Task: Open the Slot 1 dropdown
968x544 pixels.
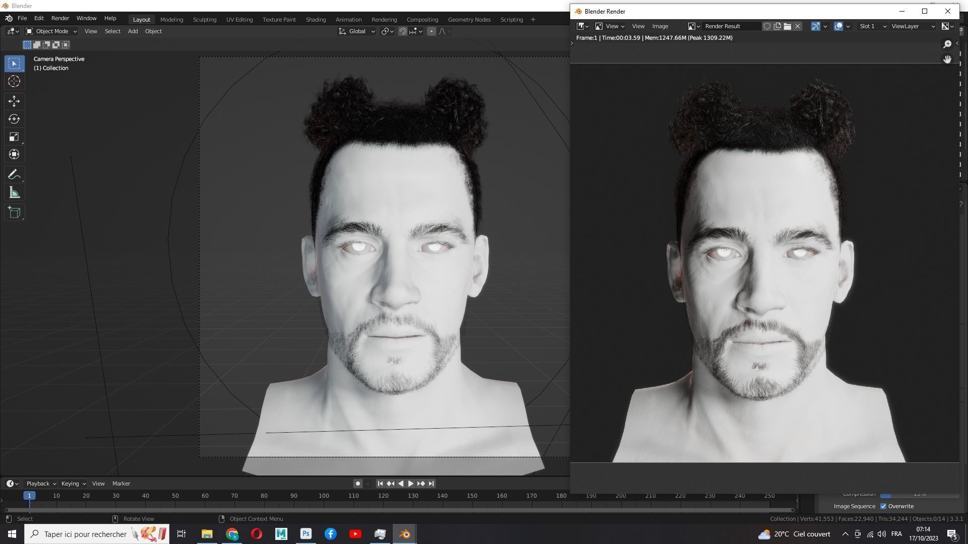Action: click(x=872, y=26)
